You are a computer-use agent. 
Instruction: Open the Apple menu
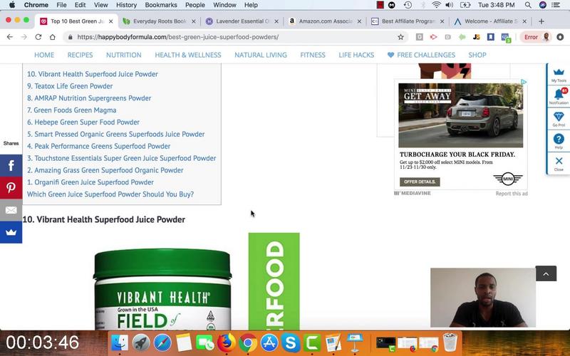(12, 5)
